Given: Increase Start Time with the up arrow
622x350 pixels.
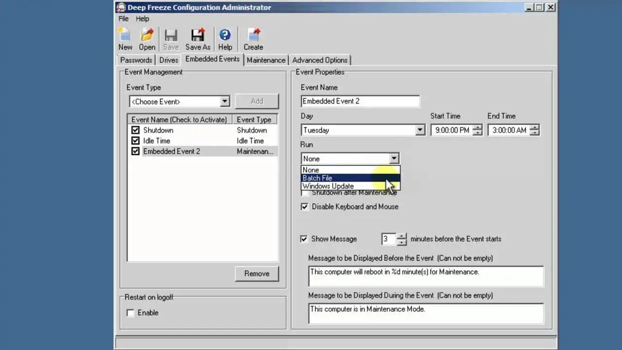Looking at the screenshot, I should point(477,127).
